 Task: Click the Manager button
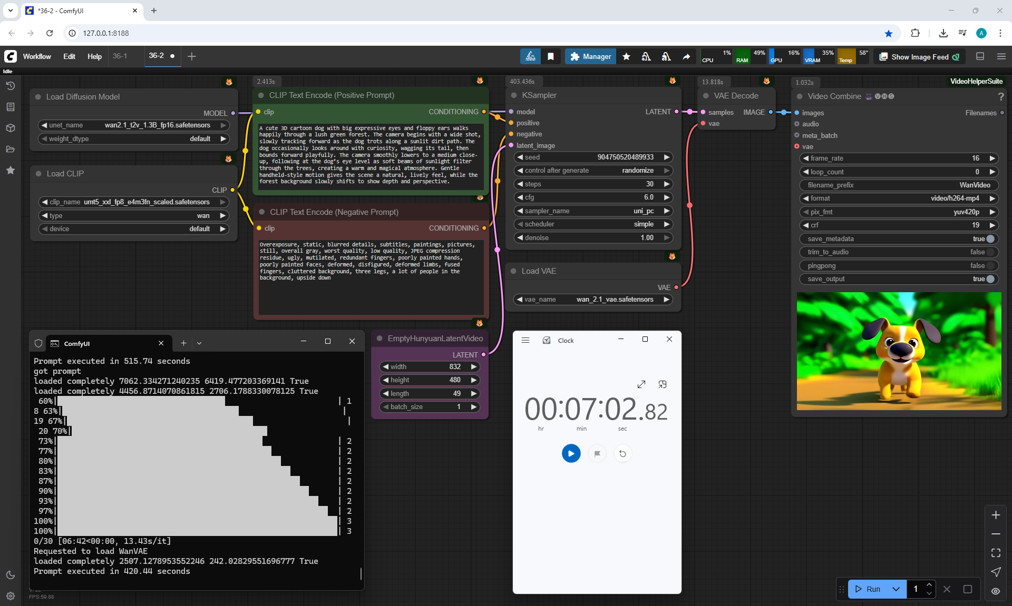pyautogui.click(x=590, y=57)
